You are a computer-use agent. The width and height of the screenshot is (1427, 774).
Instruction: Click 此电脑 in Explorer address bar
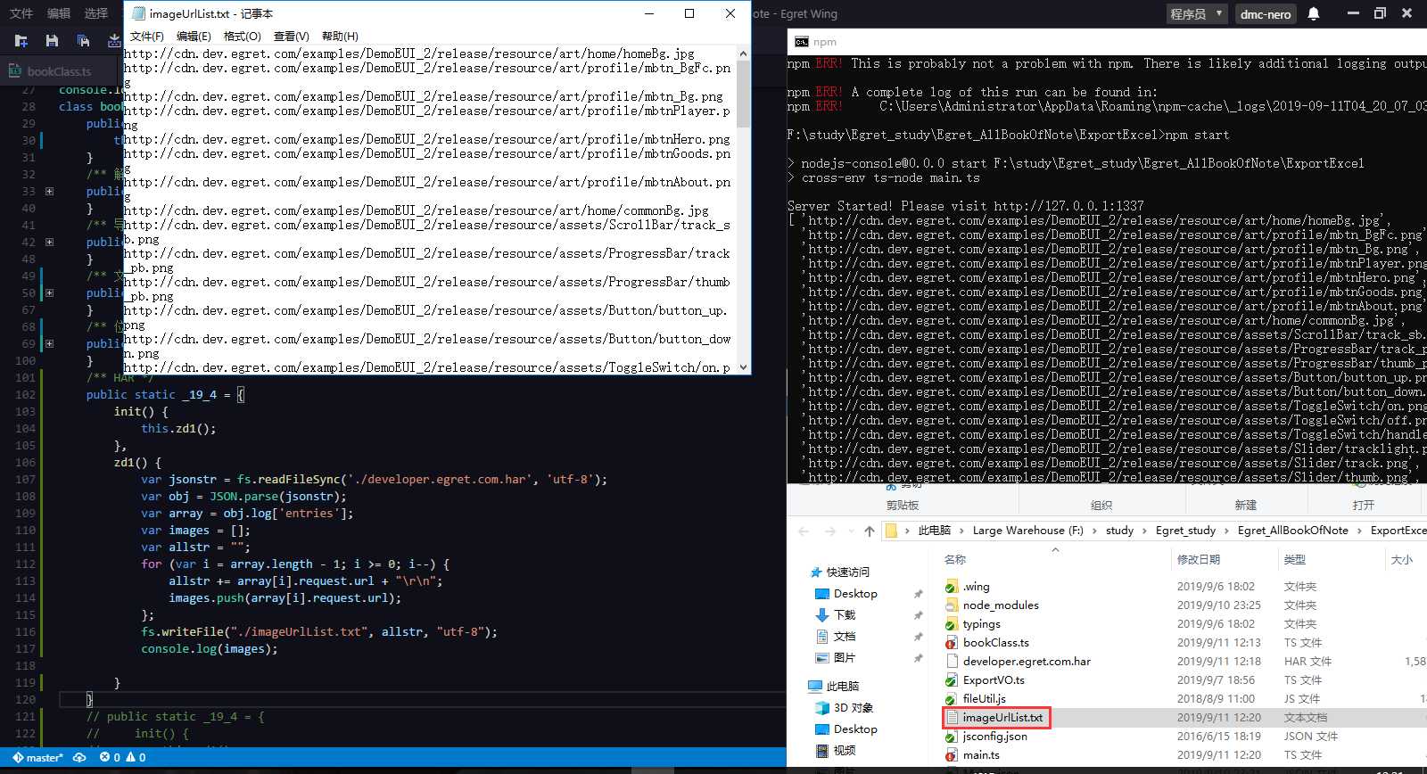tap(934, 531)
